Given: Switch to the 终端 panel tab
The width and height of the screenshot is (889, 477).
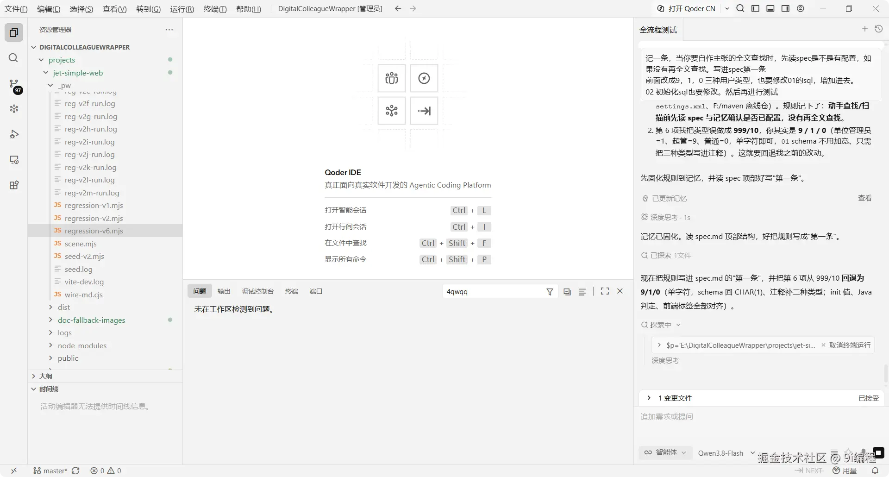Looking at the screenshot, I should coord(292,291).
